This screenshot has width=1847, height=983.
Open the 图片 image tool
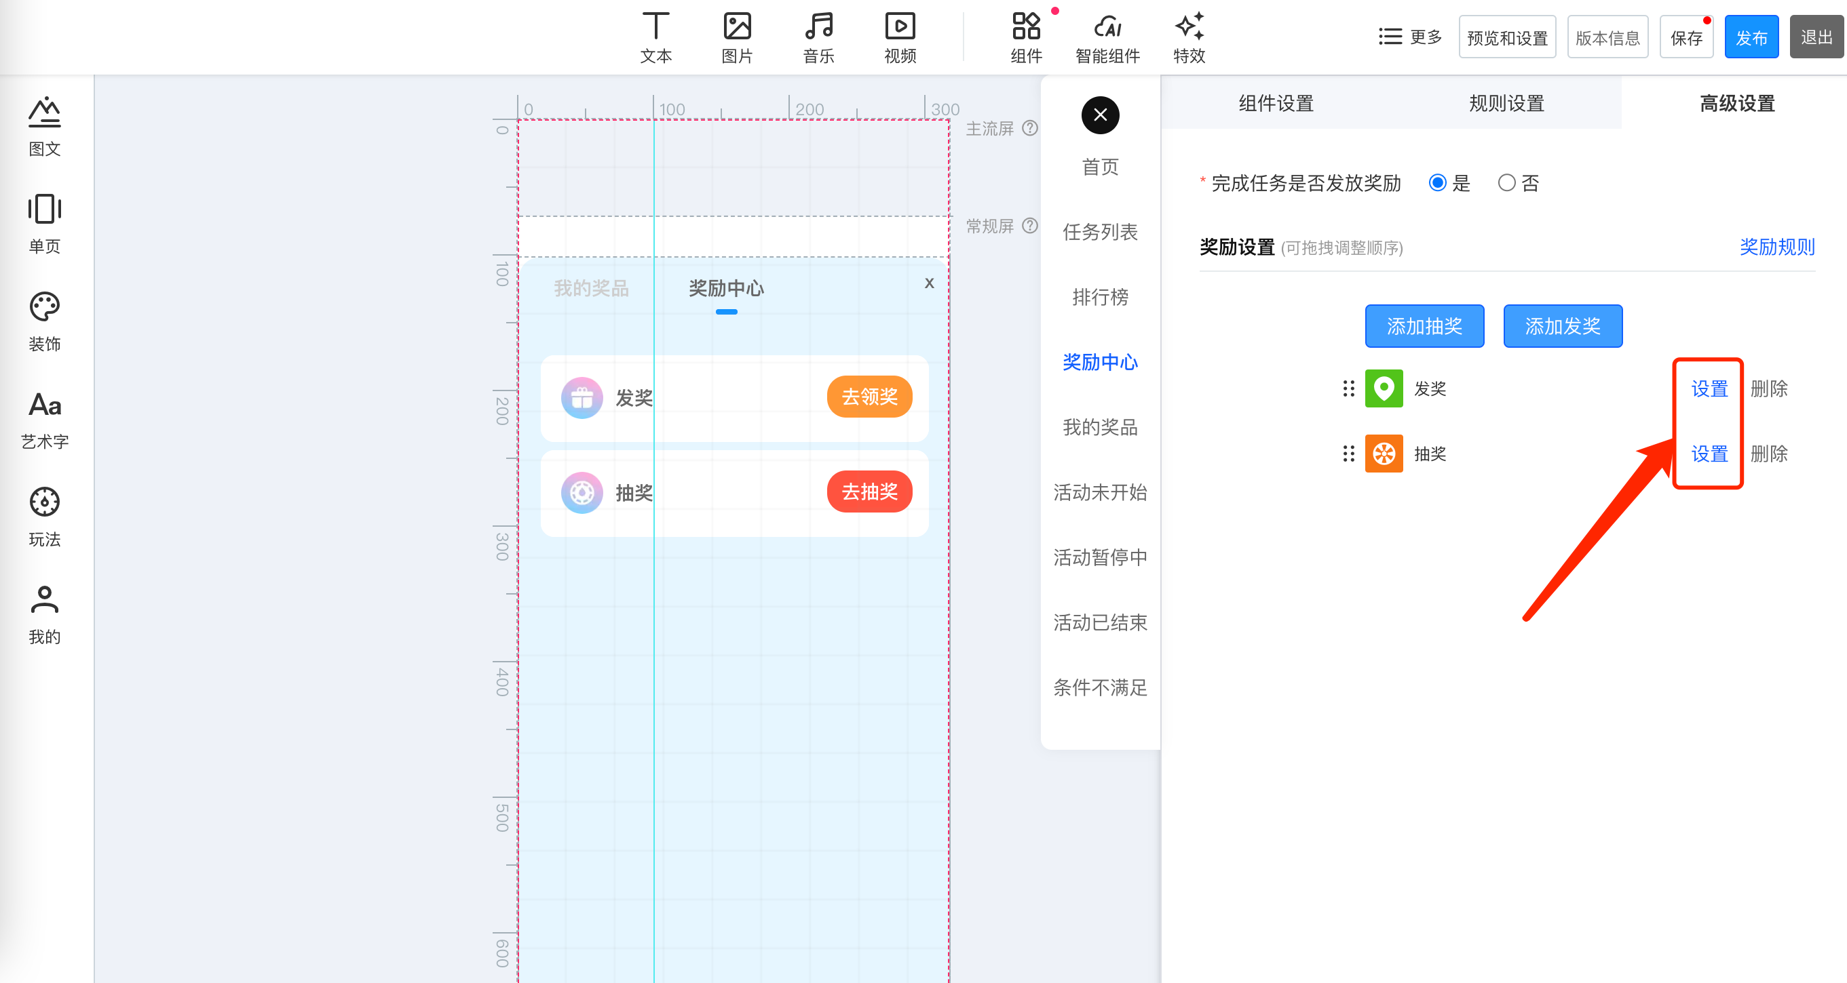point(737,38)
